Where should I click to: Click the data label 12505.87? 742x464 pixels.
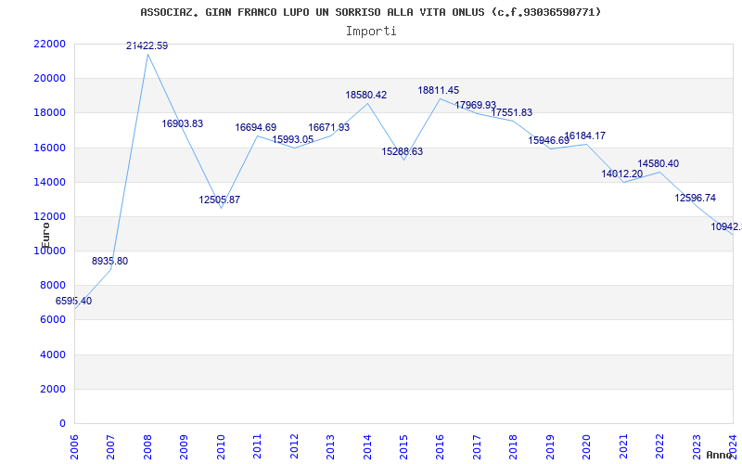click(x=220, y=200)
